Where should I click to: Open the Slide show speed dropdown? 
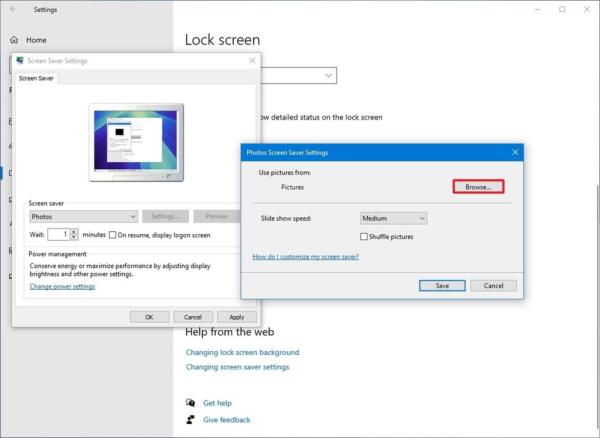tap(393, 218)
